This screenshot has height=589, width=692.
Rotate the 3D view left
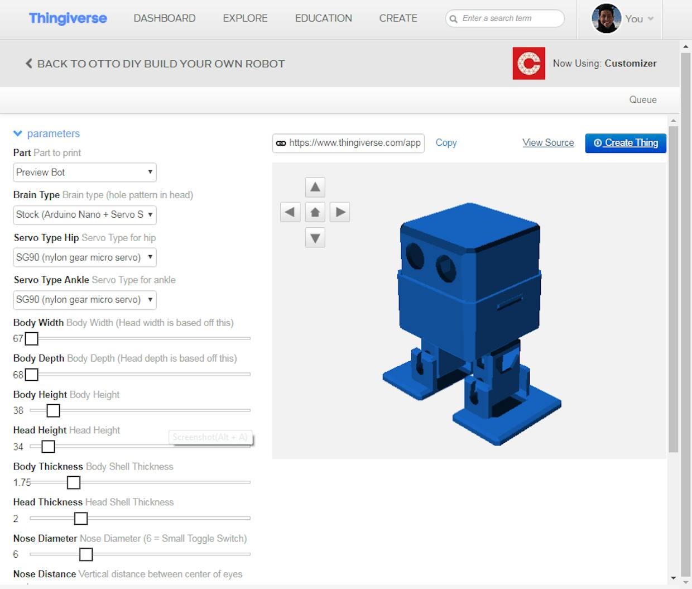click(290, 212)
